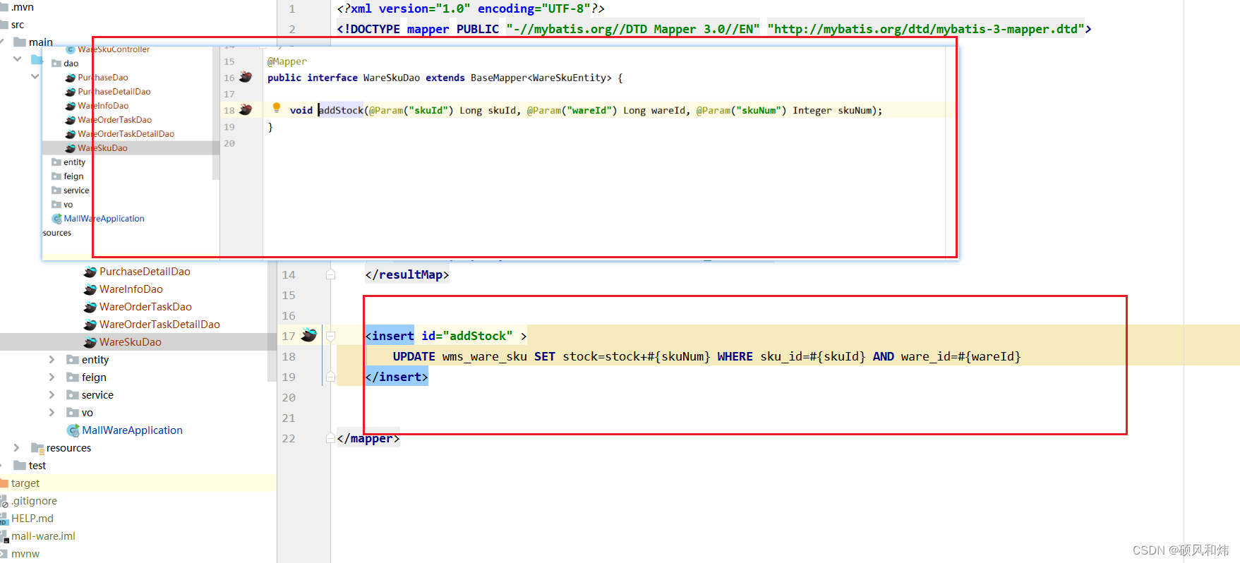Open MallWareApplication in the popup tree
The width and height of the screenshot is (1240, 563).
pyautogui.click(x=104, y=219)
